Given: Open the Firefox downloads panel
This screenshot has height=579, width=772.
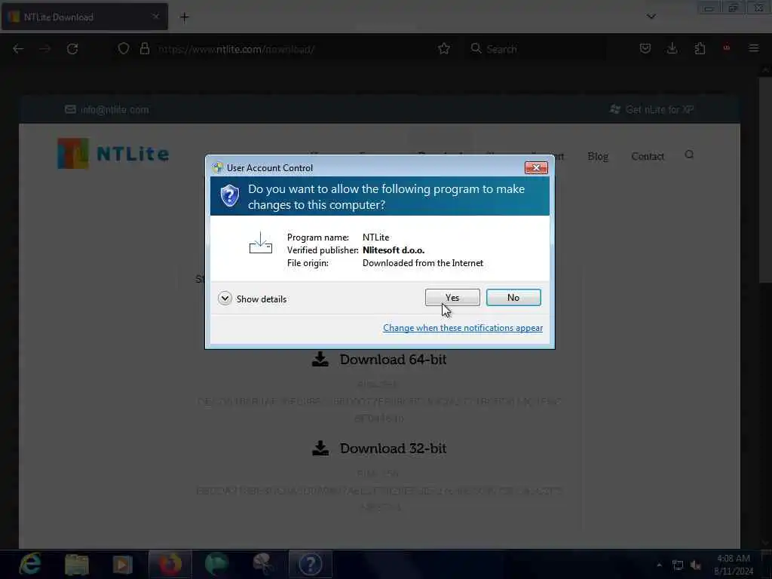Looking at the screenshot, I should click(672, 48).
